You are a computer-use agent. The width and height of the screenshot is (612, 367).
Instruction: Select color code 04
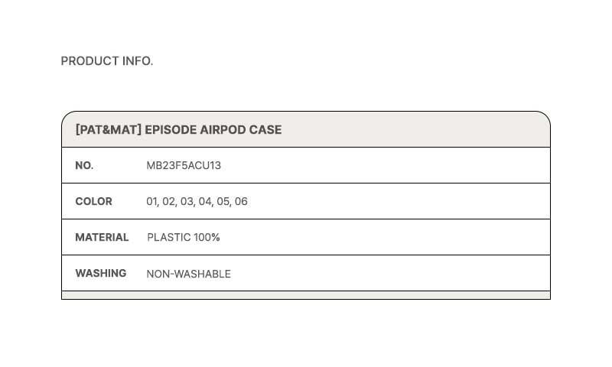(204, 202)
